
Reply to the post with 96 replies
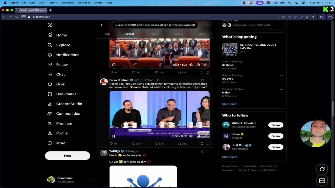[113, 72]
